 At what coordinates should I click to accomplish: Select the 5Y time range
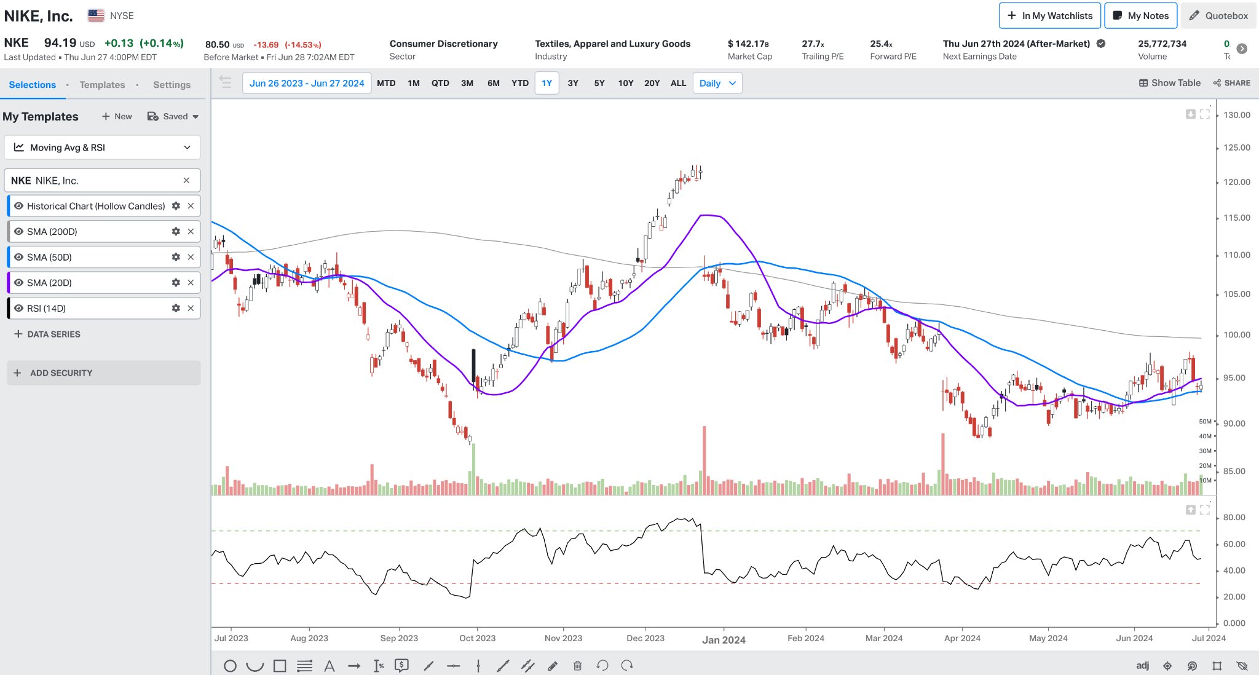tap(599, 83)
